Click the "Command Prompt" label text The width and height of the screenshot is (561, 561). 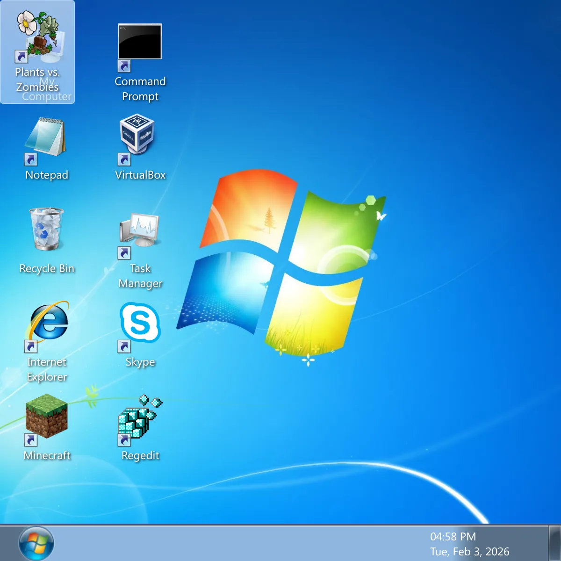click(x=140, y=89)
